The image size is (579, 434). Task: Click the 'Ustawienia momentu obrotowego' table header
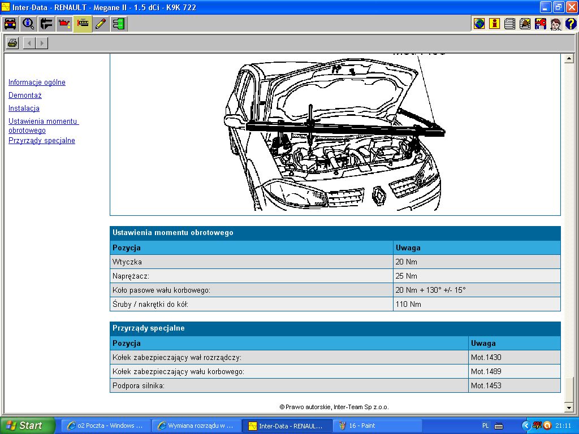pos(335,233)
